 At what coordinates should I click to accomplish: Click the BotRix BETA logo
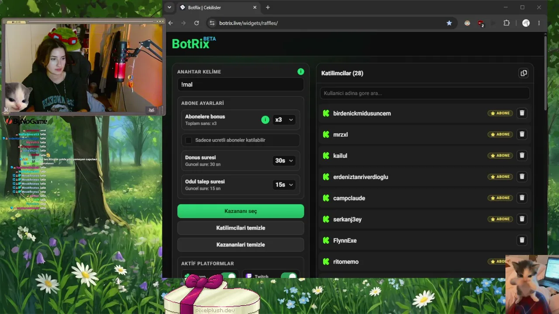pyautogui.click(x=193, y=43)
